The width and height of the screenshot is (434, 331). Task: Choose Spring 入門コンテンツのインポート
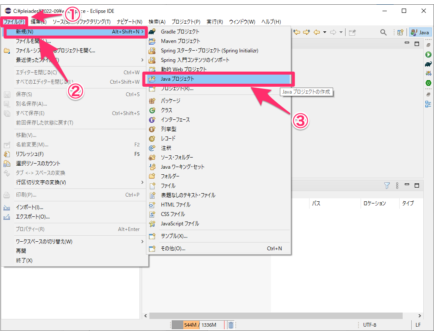pos(219,60)
